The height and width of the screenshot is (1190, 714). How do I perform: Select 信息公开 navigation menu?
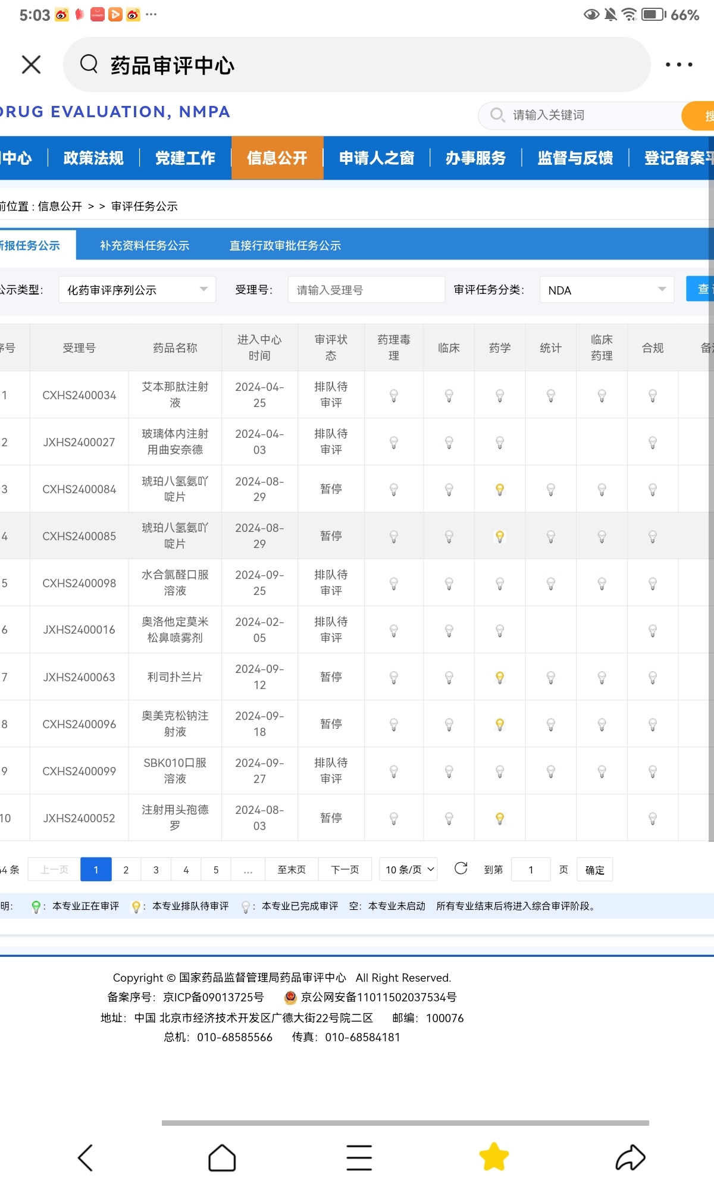point(277,158)
